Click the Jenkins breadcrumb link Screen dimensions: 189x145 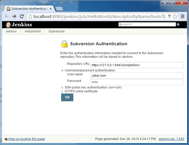[11, 31]
